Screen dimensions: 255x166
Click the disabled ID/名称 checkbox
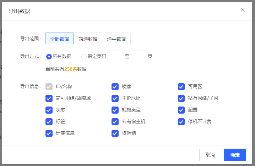click(49, 87)
